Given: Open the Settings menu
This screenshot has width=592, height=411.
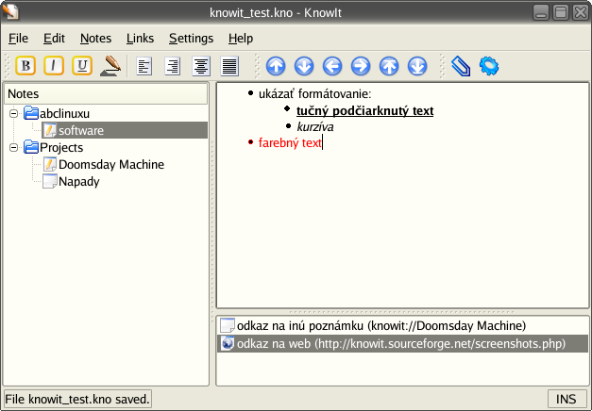Looking at the screenshot, I should (x=191, y=38).
